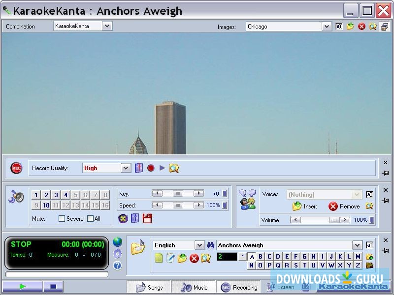Save using the floppy disk icon
The image size is (394, 295).
[147, 218]
